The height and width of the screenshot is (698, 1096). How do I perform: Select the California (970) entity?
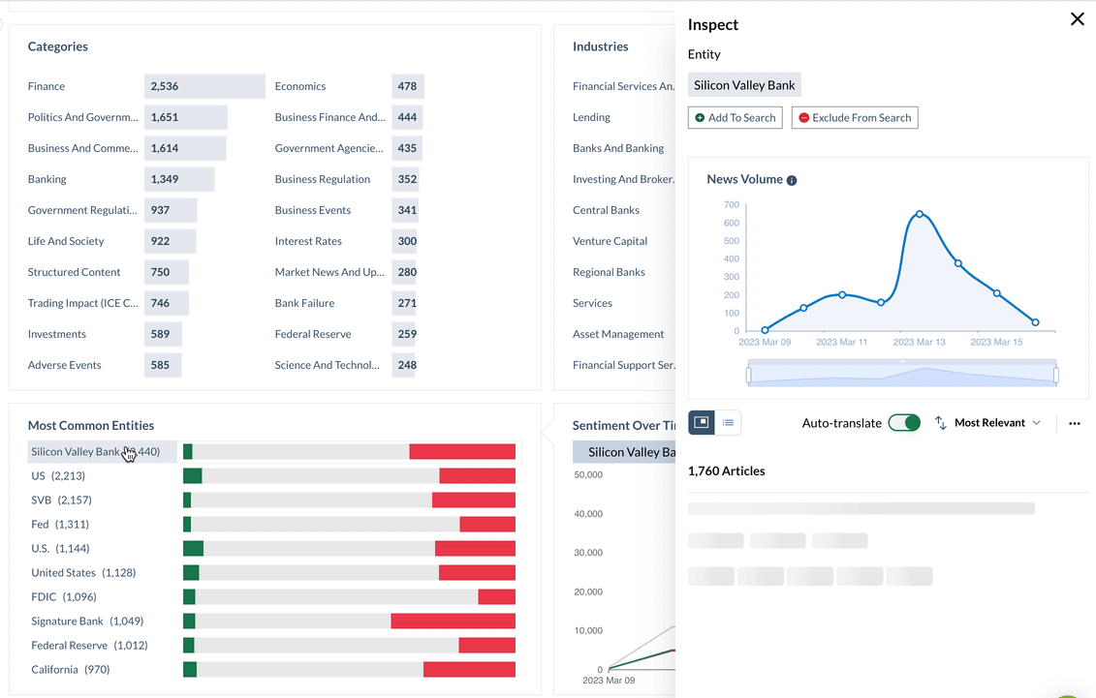pos(70,669)
